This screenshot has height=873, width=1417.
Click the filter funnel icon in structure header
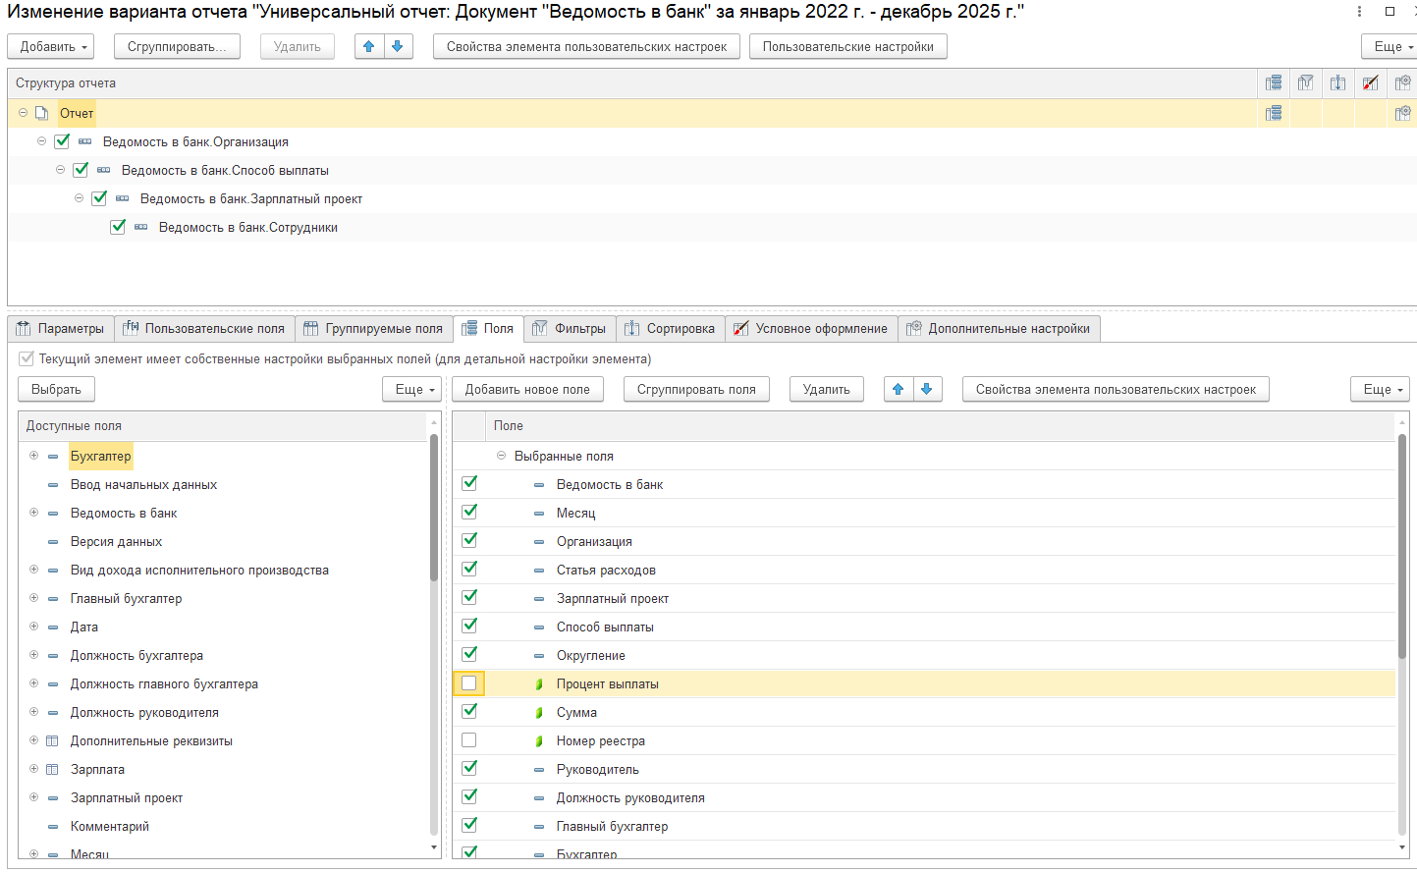pos(1306,83)
